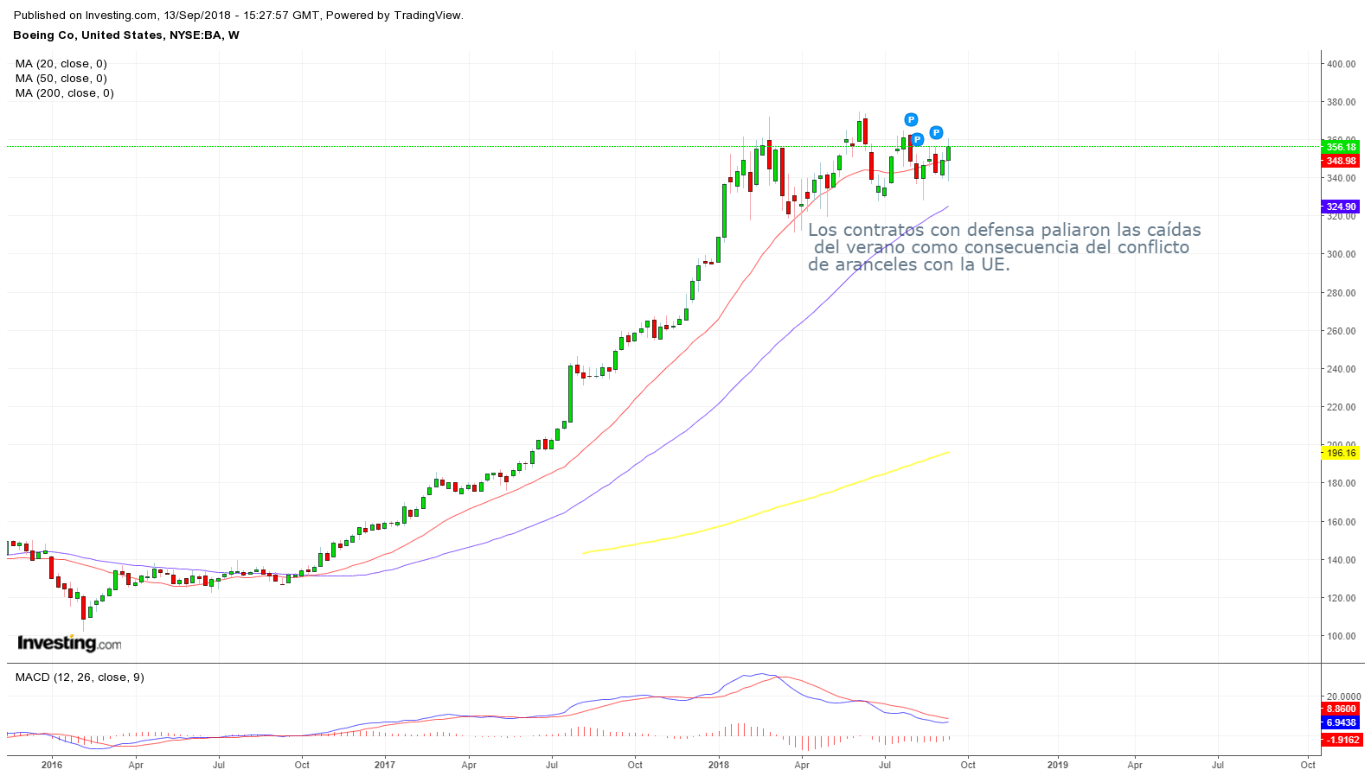
Task: Click the 2019 label on time axis
Action: tap(1057, 765)
